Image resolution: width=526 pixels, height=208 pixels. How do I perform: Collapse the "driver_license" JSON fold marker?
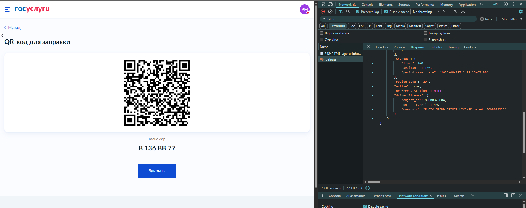373,95
